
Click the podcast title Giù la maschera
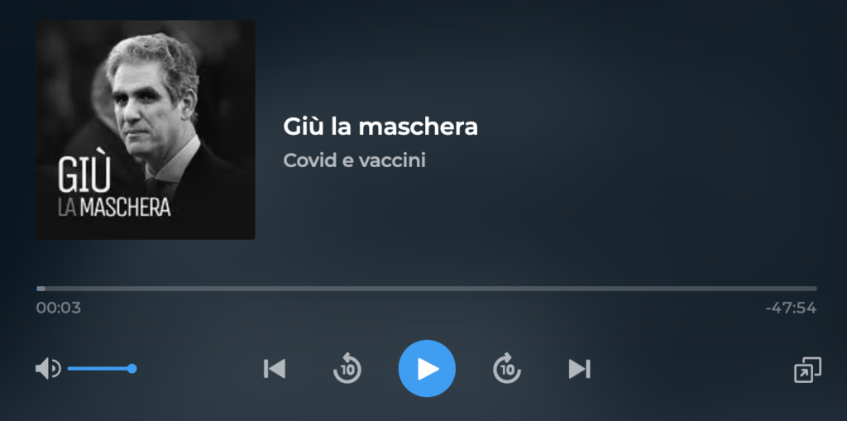[x=380, y=127]
